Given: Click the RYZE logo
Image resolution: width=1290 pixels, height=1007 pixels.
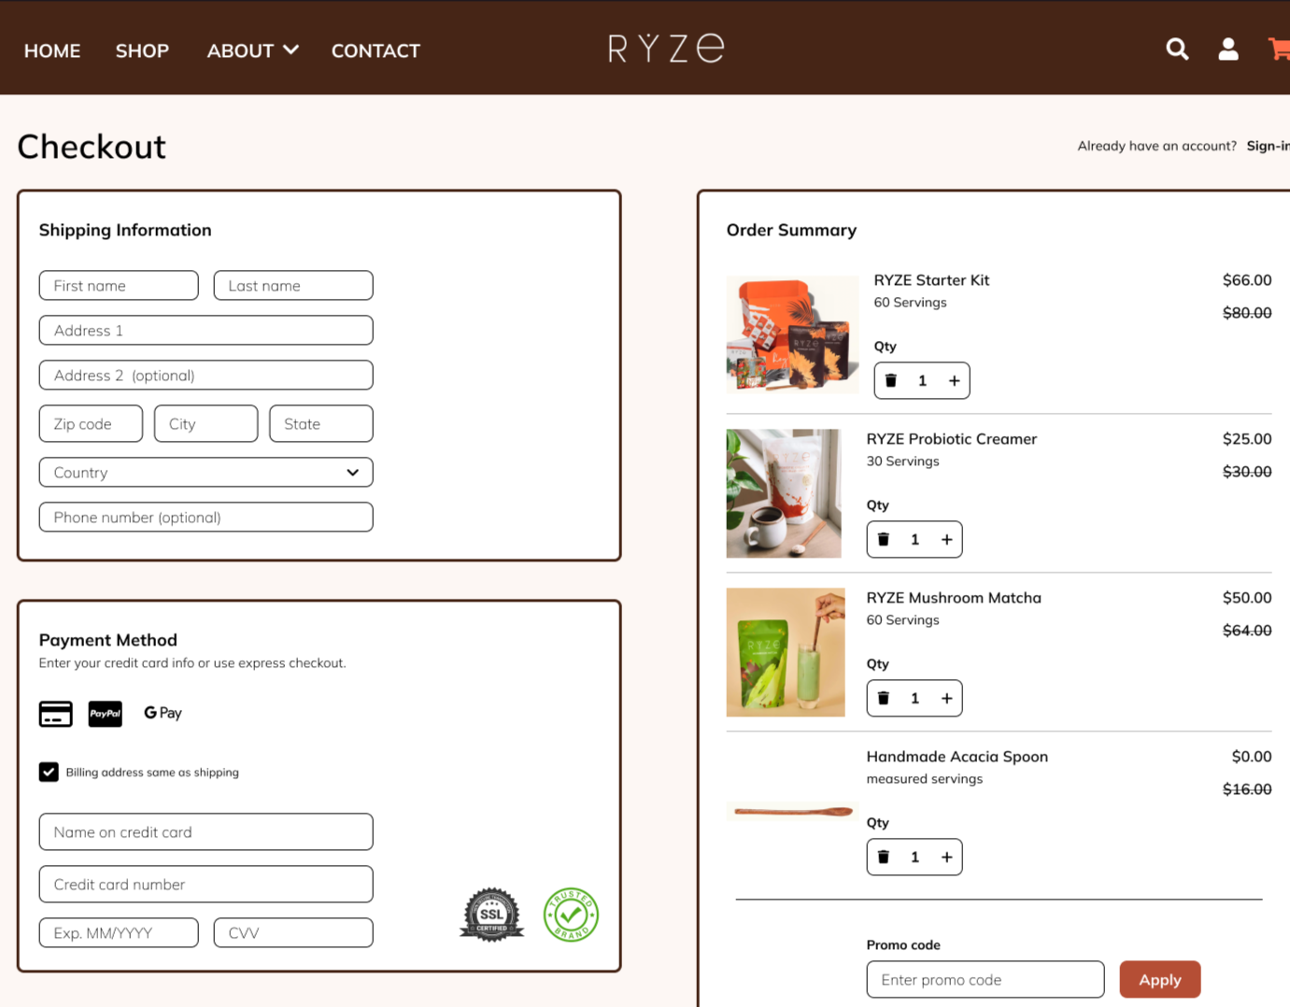Looking at the screenshot, I should pyautogui.click(x=666, y=48).
